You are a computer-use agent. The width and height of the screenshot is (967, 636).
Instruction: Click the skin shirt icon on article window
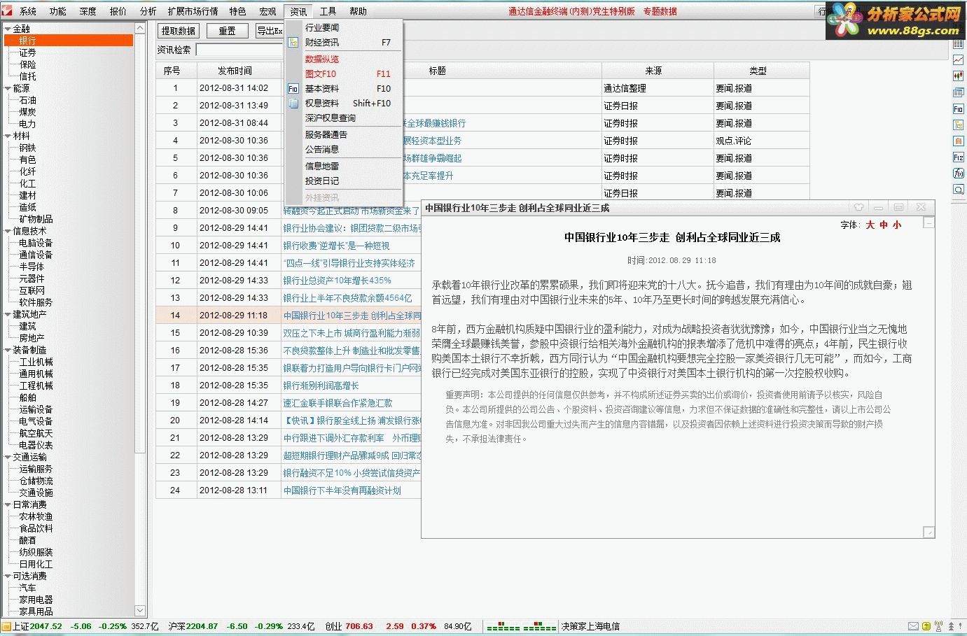(858, 207)
